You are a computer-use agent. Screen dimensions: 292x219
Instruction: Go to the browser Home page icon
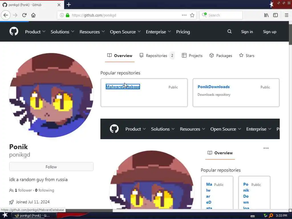click(x=33, y=15)
